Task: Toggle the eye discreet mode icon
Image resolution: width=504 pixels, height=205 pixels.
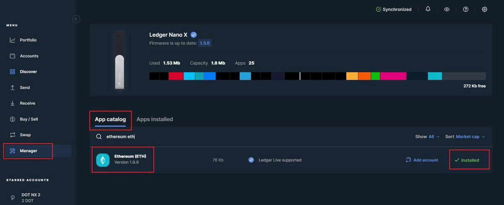Action: point(447,9)
